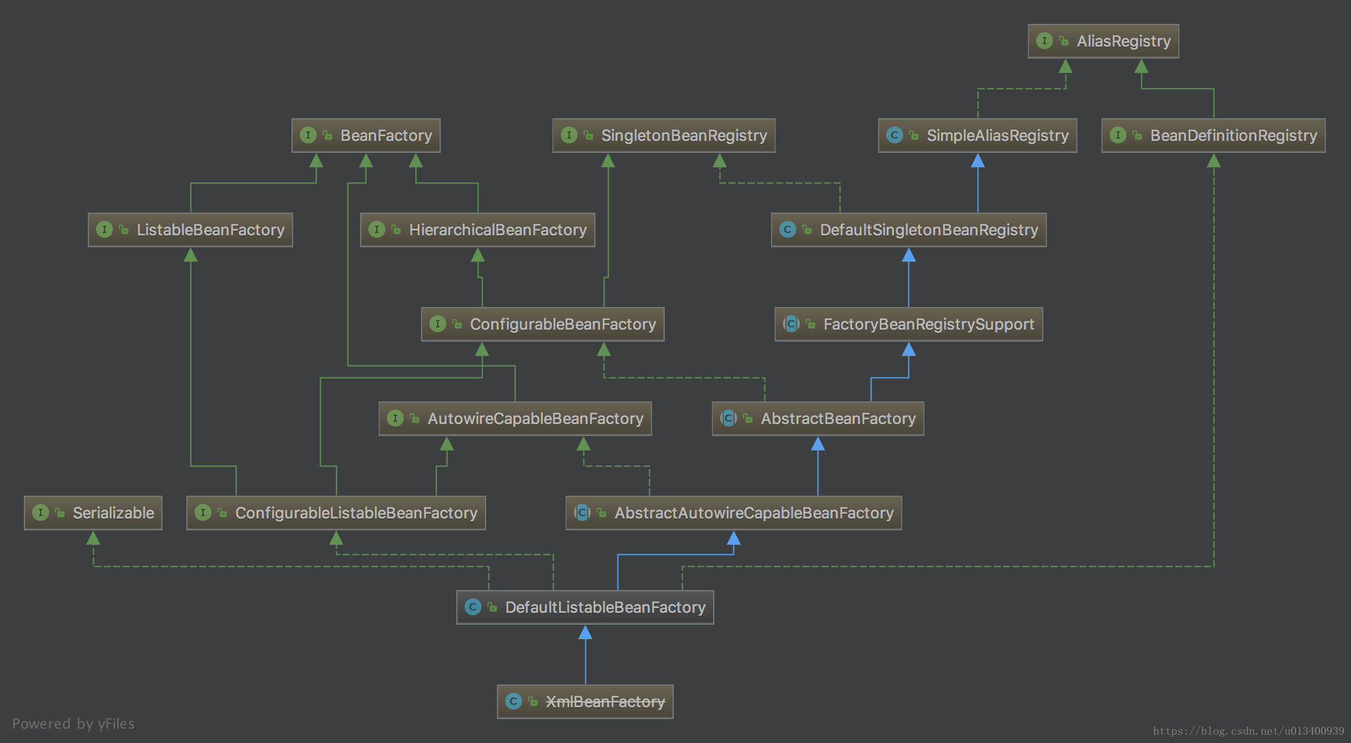
Task: Select the AbstractAutowireCapableBeanFactory node label
Action: click(x=754, y=513)
